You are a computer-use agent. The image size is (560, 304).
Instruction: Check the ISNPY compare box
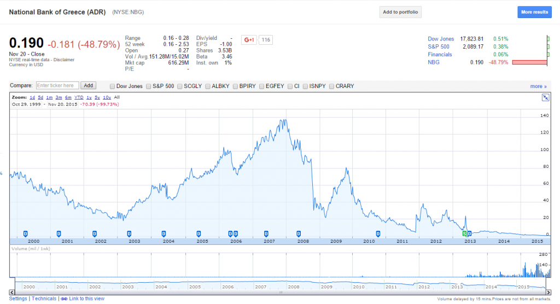(305, 86)
